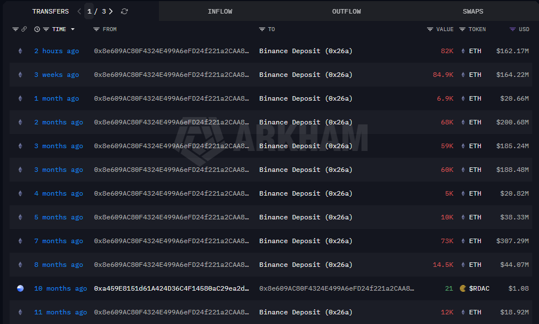Click Ethereum chain icon in '4 months ago' row
This screenshot has height=324, width=539.
point(20,193)
